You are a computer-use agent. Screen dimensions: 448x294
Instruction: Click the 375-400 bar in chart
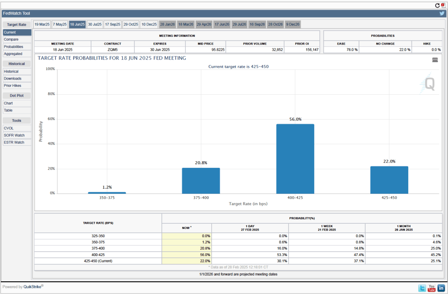pyautogui.click(x=201, y=180)
